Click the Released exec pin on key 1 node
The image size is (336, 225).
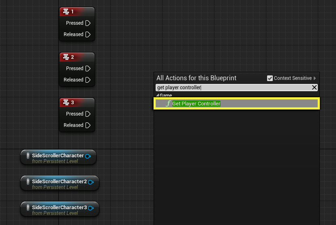88,34
